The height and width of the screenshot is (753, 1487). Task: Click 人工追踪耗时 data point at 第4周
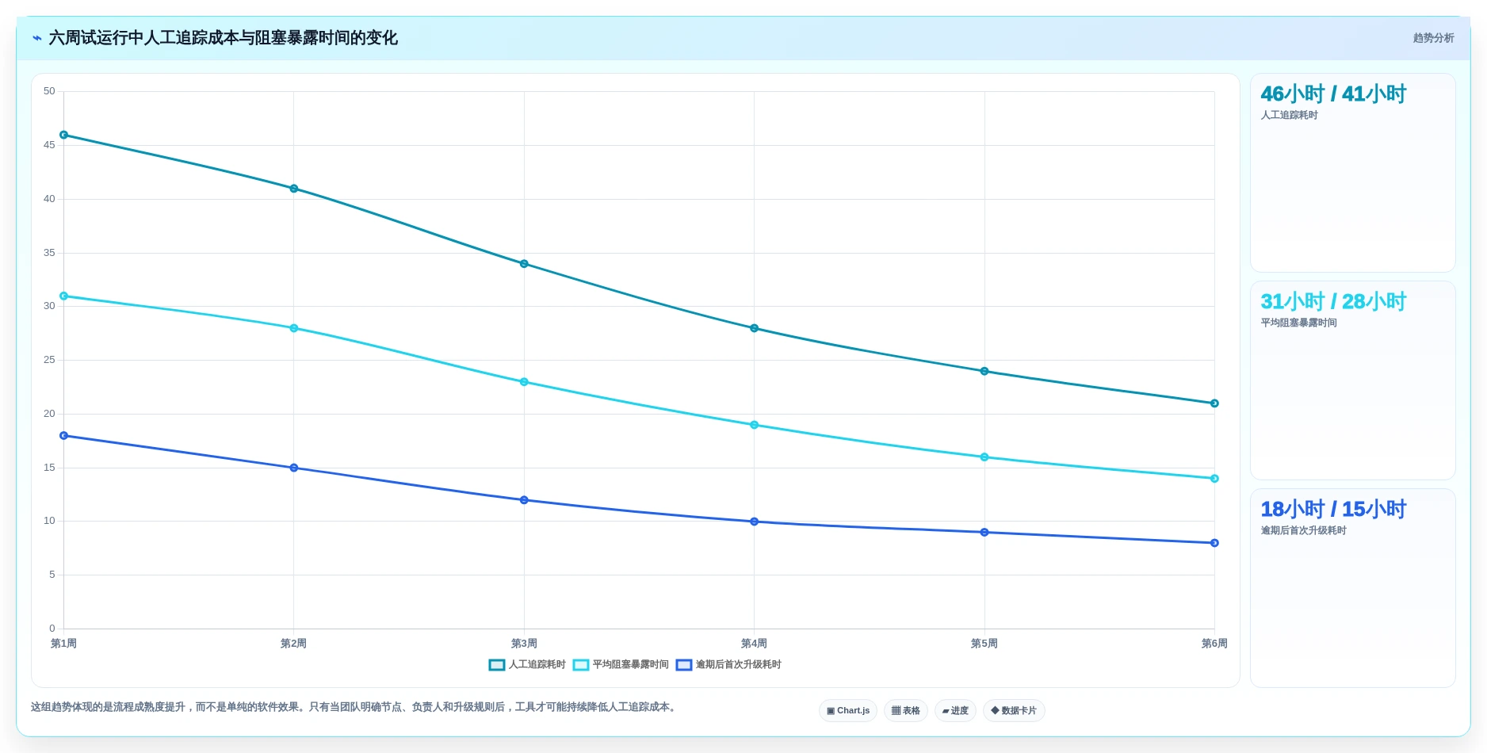click(755, 328)
